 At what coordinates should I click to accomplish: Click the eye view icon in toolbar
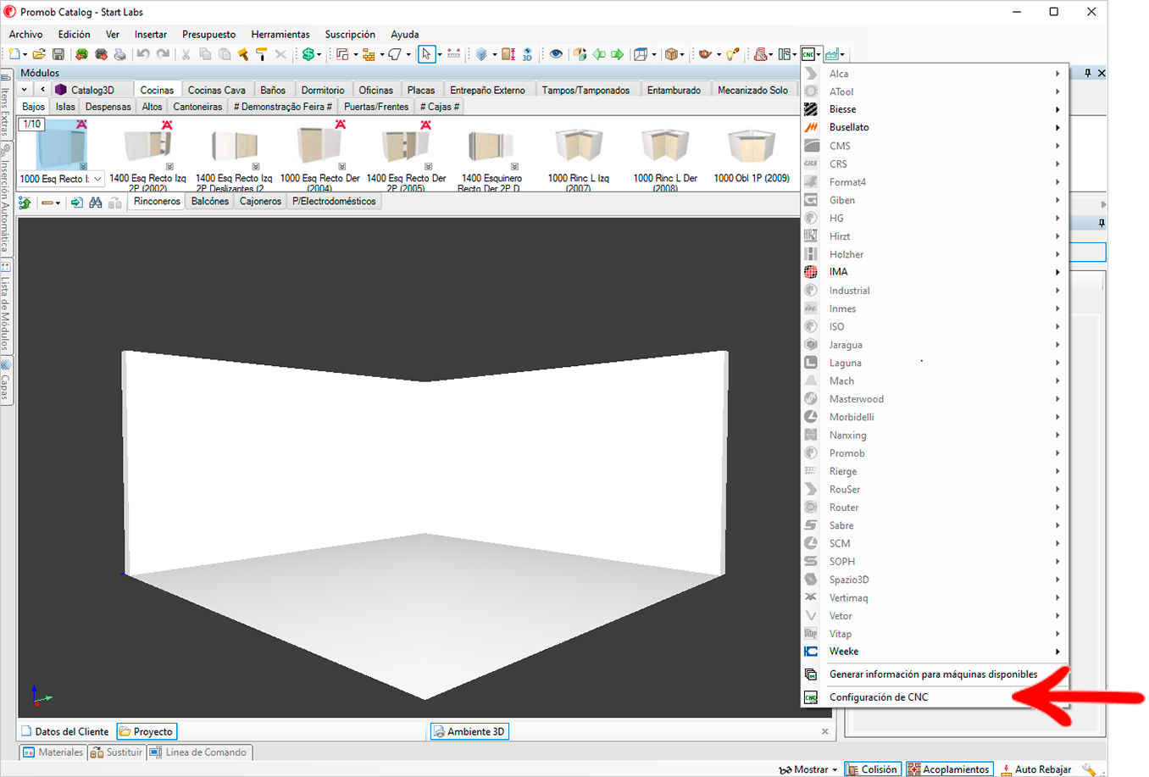pyautogui.click(x=556, y=54)
